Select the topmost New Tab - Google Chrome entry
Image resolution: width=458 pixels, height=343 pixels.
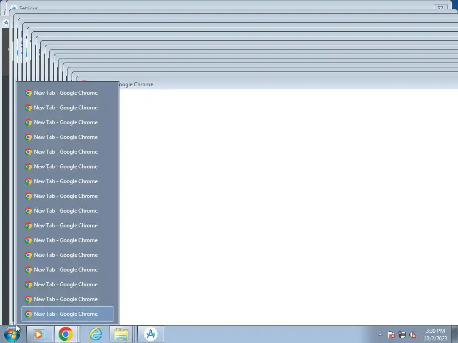point(68,93)
